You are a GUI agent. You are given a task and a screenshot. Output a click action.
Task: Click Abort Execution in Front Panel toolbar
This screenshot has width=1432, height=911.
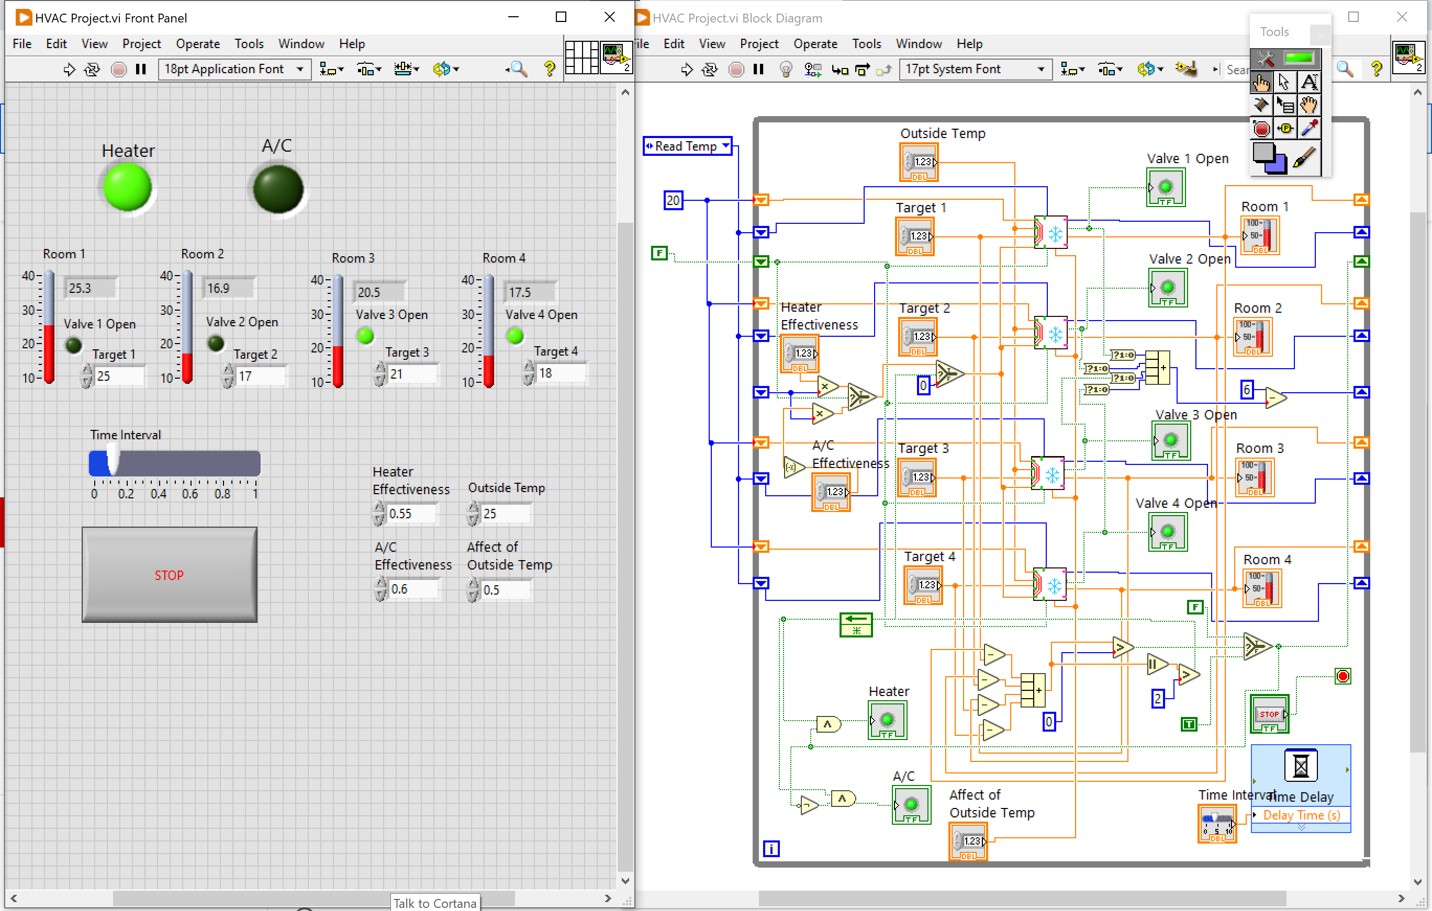point(118,69)
